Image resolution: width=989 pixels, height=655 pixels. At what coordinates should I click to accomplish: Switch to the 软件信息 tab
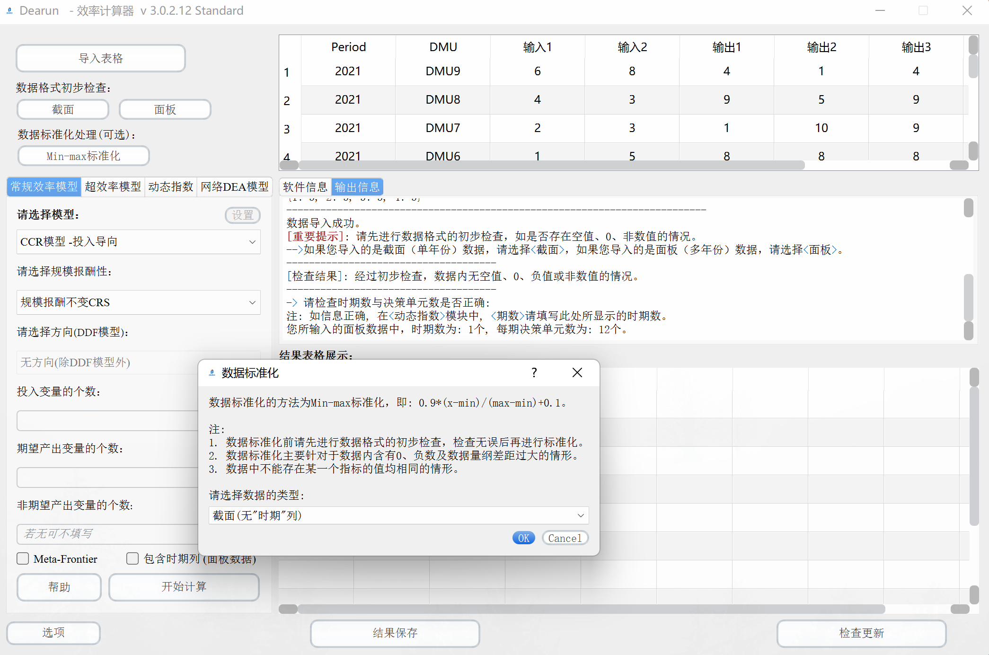pyautogui.click(x=305, y=187)
